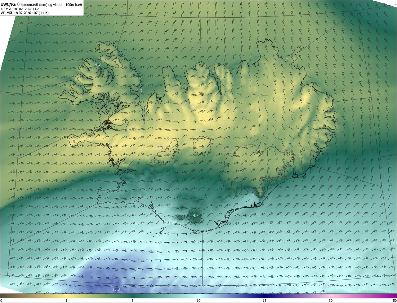Click the 0.8 value label in the yellow area
Viewport: 397px width, 303px height.
tap(193, 105)
